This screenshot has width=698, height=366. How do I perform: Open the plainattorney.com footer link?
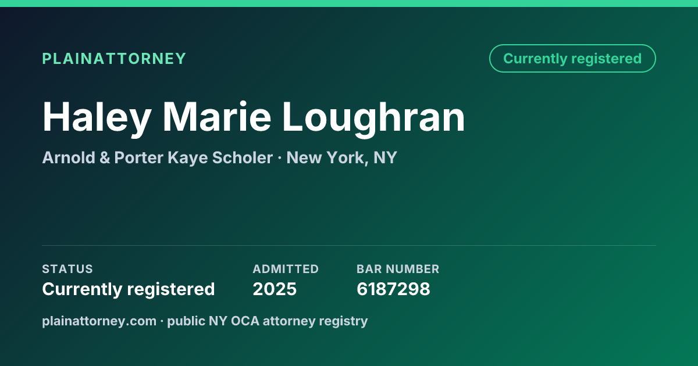[x=99, y=321]
